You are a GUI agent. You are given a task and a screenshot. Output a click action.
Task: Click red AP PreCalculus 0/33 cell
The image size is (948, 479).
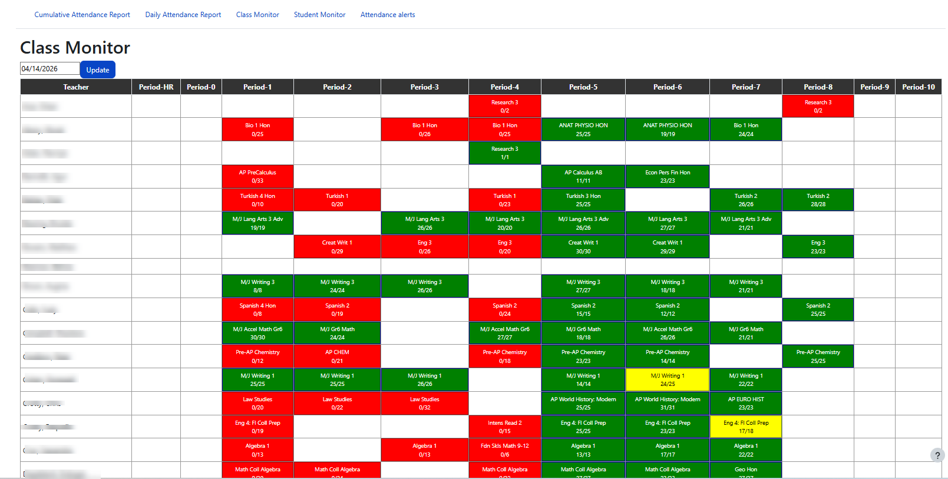coord(257,177)
